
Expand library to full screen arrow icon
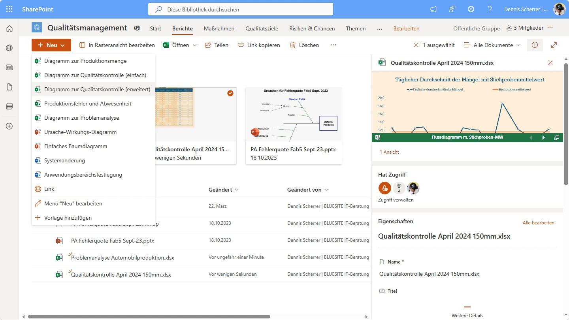pos(554,45)
